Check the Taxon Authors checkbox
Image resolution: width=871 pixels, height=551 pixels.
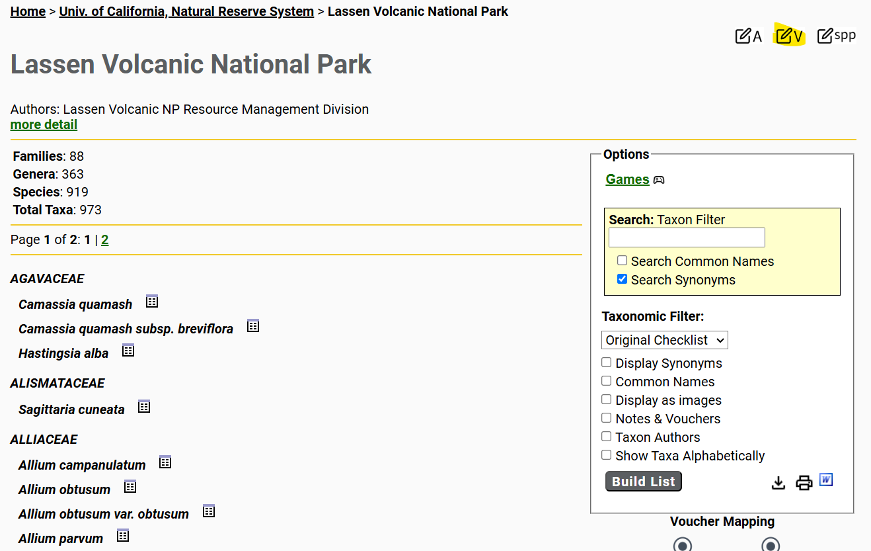(x=606, y=437)
